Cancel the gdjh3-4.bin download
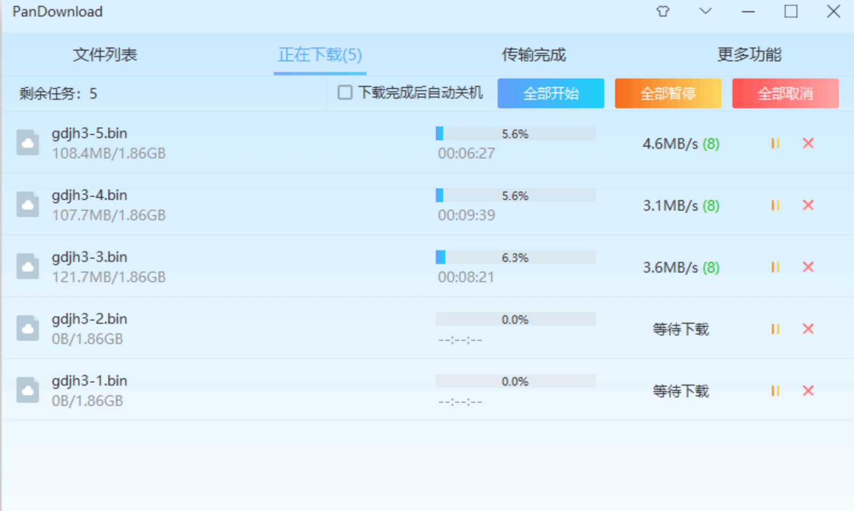The width and height of the screenshot is (854, 511). pos(808,205)
